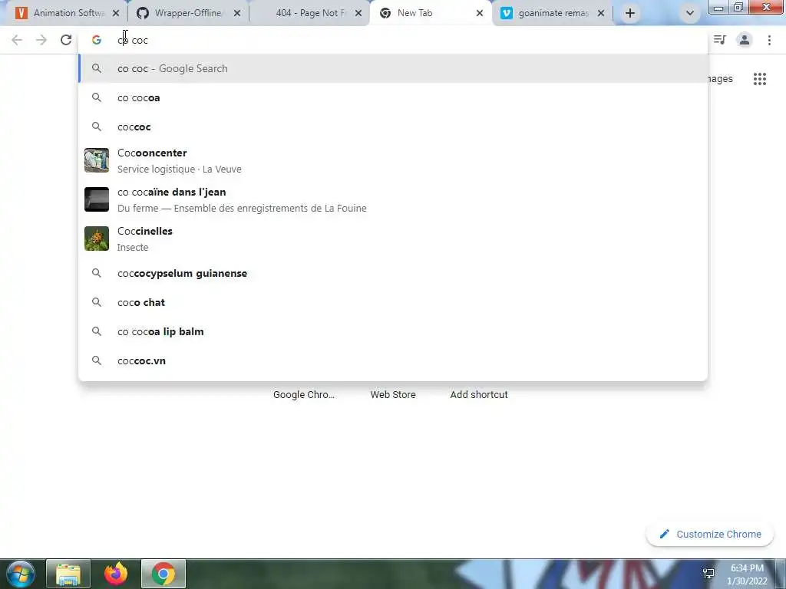Open Chrome's three-dot menu
The image size is (786, 589).
click(769, 40)
